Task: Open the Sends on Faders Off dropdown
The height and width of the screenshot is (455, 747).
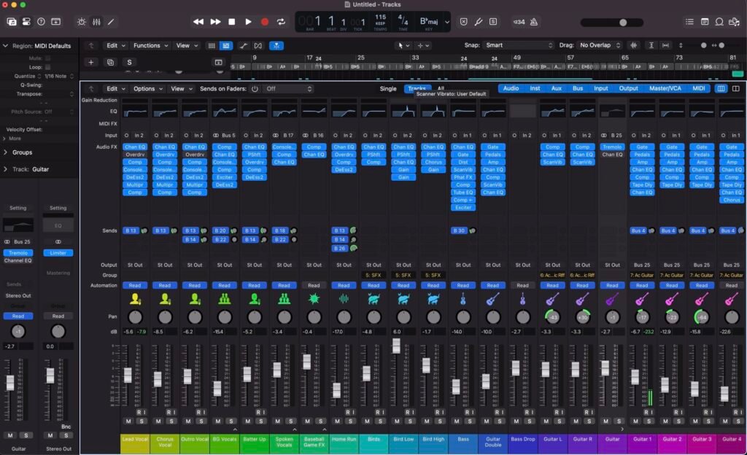Action: pos(289,89)
